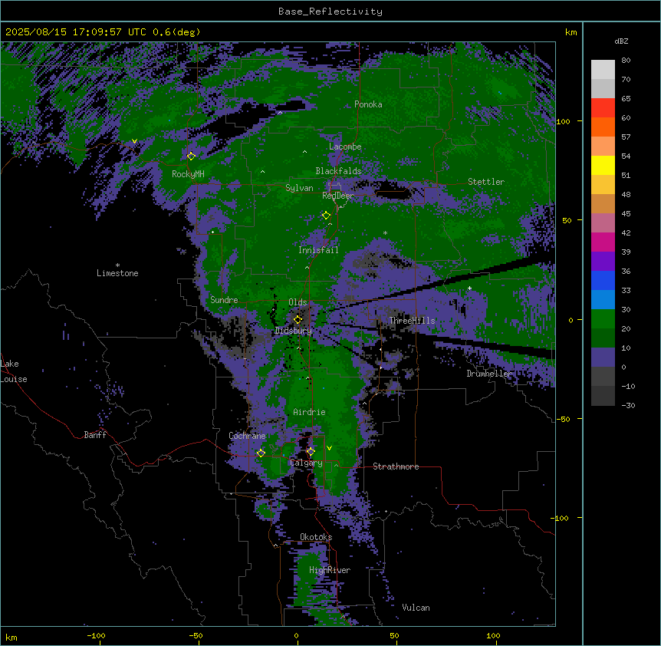Click the Sylvan map label
The width and height of the screenshot is (661, 646).
(299, 188)
